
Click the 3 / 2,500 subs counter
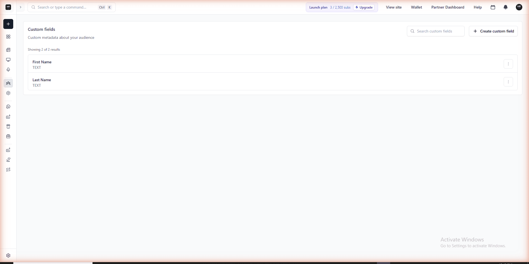[340, 7]
